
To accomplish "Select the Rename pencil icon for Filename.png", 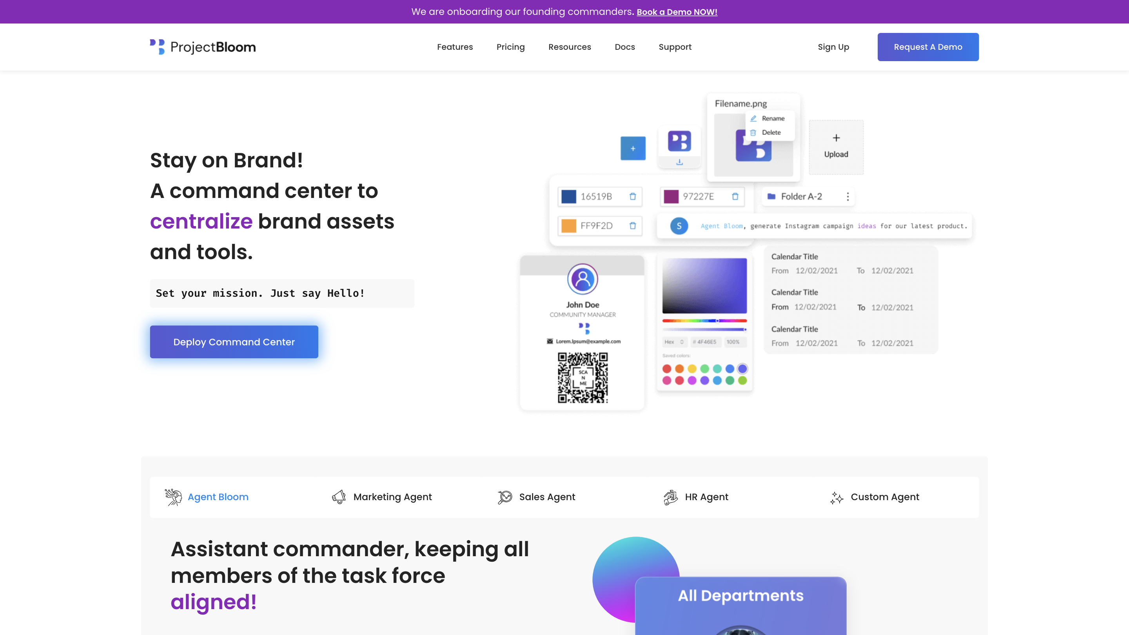I will 754,118.
